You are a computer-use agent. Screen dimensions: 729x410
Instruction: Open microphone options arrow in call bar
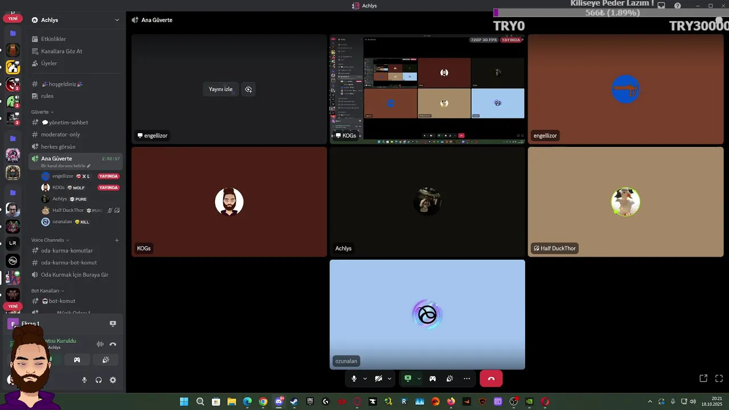pyautogui.click(x=364, y=379)
